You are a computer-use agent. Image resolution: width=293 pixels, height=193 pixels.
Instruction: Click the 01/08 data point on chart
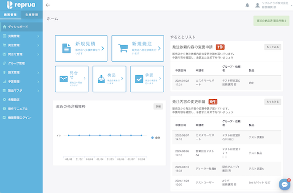pyautogui.click(x=141, y=135)
